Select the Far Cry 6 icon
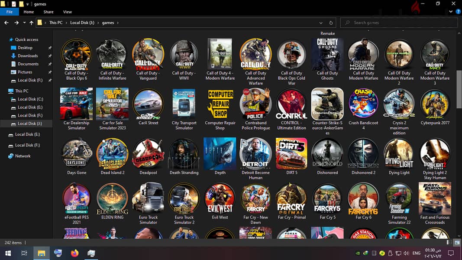Viewport: 462px width, 260px height. (363, 198)
